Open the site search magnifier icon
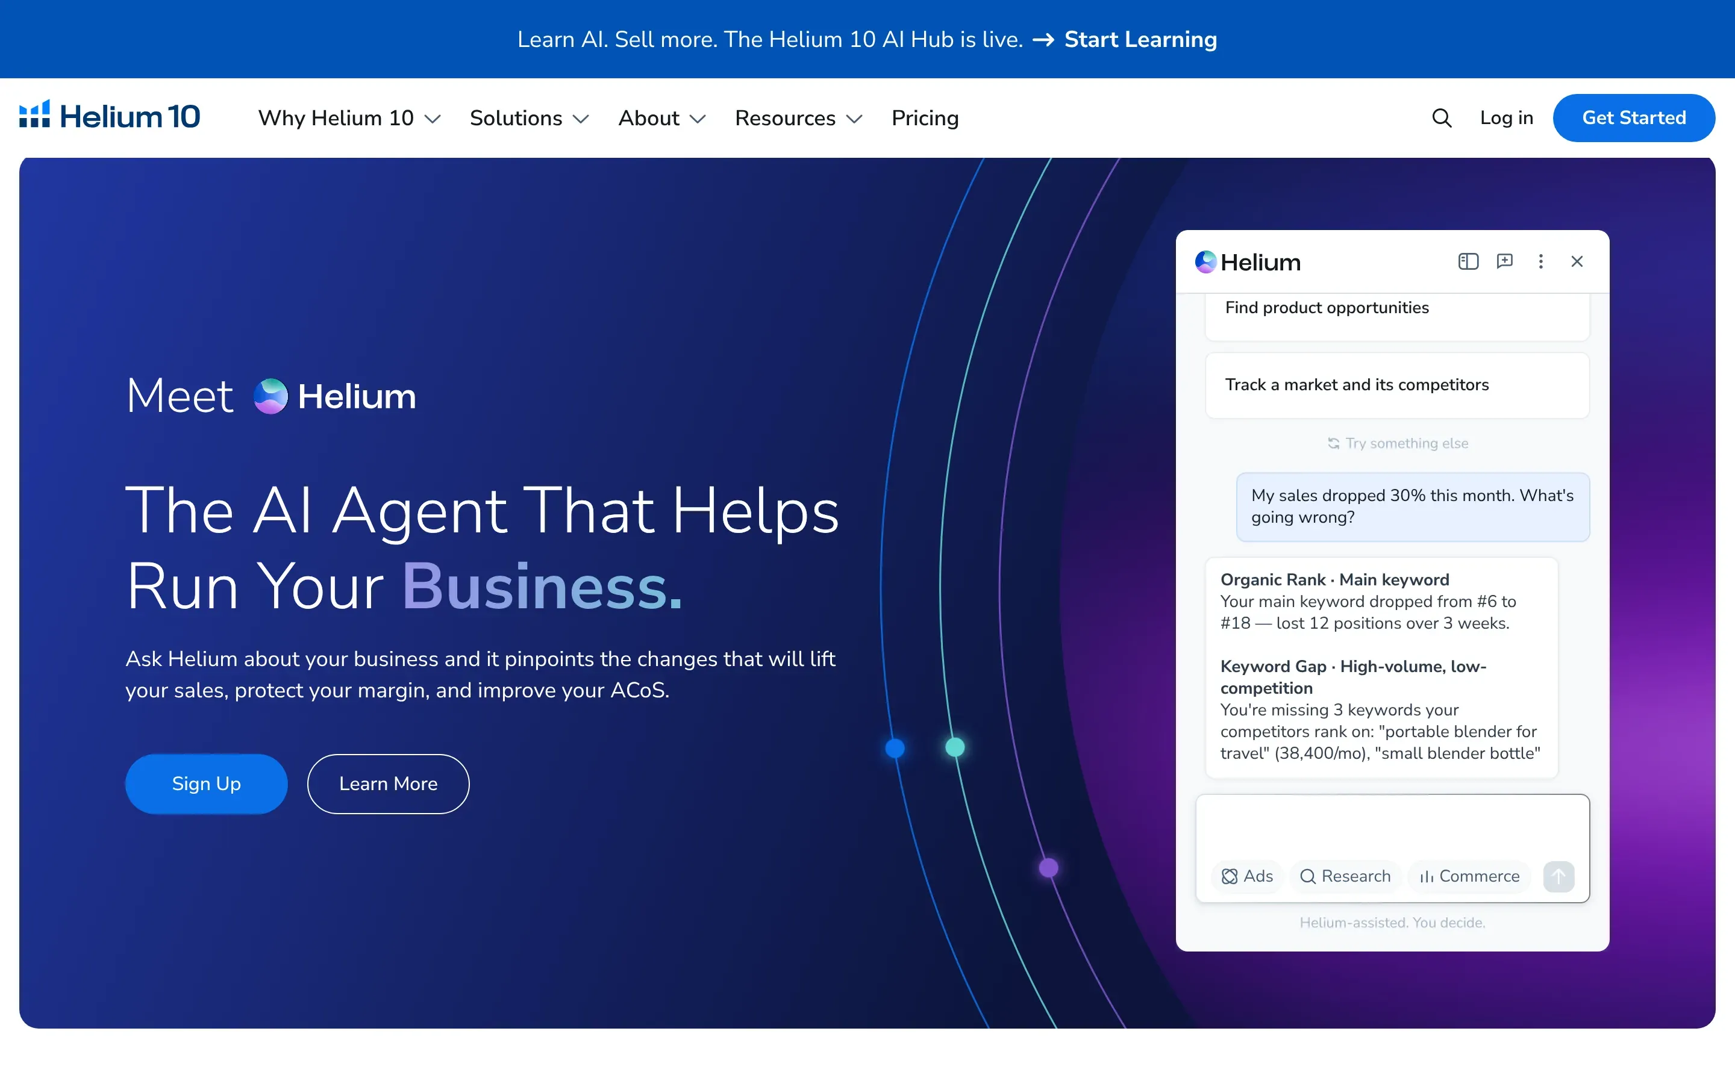The height and width of the screenshot is (1084, 1735). point(1442,117)
